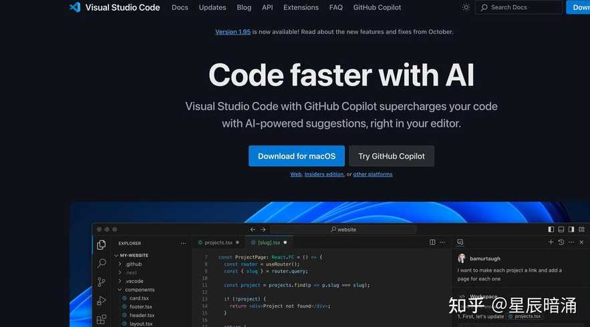Click the EXPLORER panel title
Viewport: 590px width, 327px height.
coord(130,243)
